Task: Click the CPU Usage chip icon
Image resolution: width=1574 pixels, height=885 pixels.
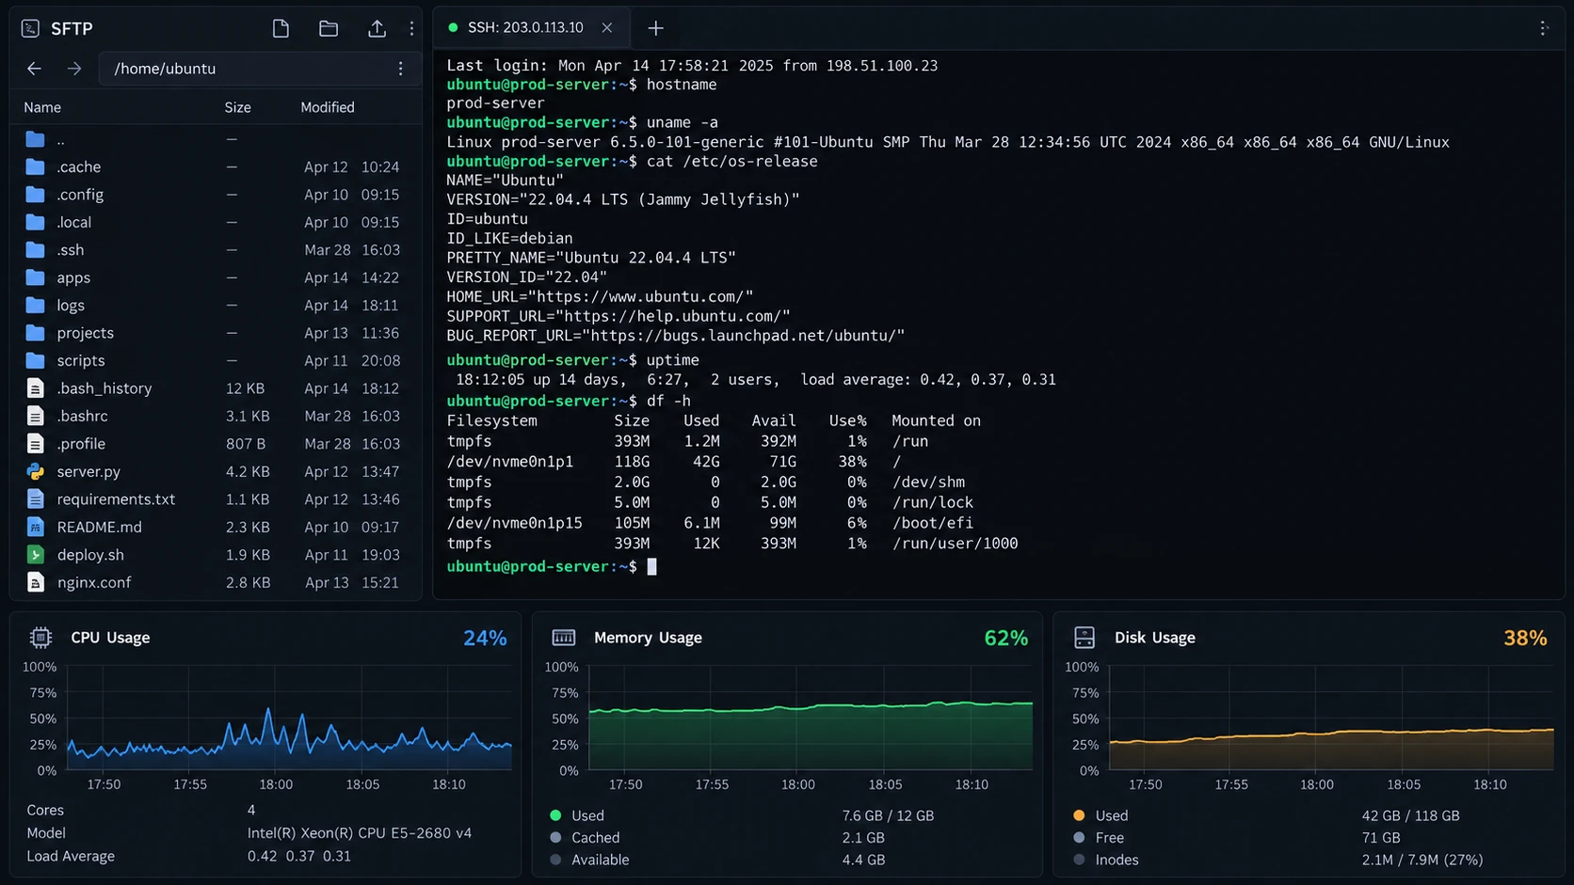Action: coord(40,638)
